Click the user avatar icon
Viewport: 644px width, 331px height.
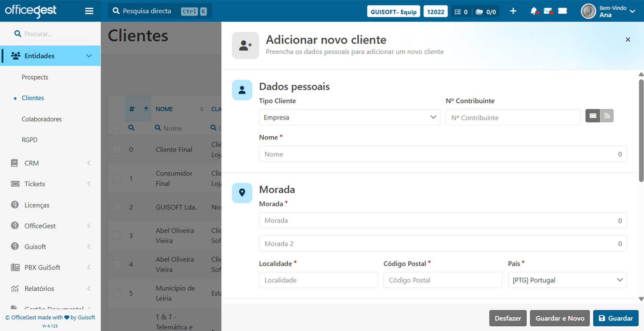coord(588,11)
